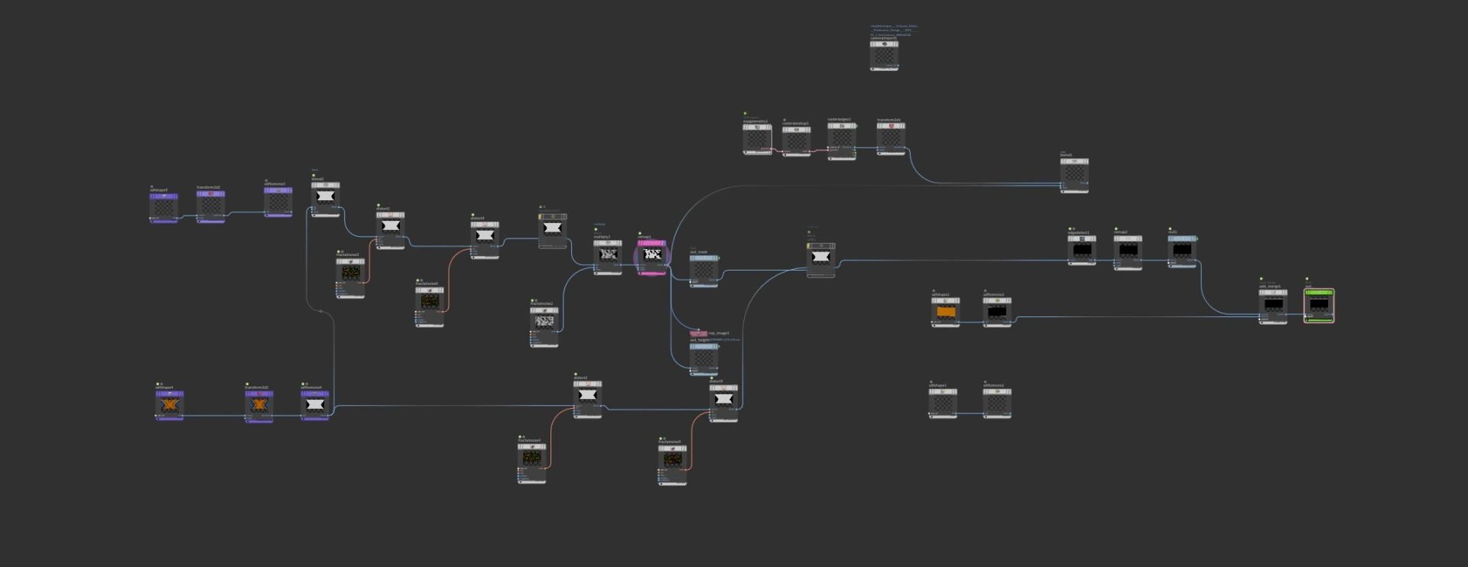
Task: Click the out_mask node
Action: pyautogui.click(x=703, y=270)
